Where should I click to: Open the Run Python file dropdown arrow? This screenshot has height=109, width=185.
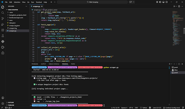click(176, 6)
